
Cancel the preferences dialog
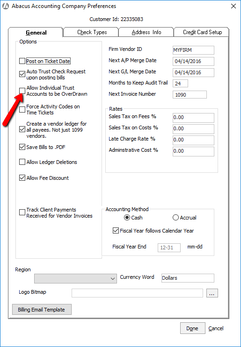216,328
